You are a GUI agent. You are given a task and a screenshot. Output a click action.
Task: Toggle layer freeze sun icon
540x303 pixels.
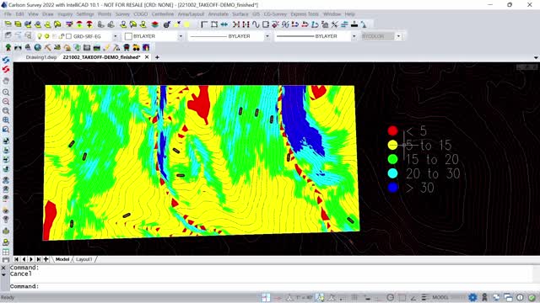click(x=47, y=36)
